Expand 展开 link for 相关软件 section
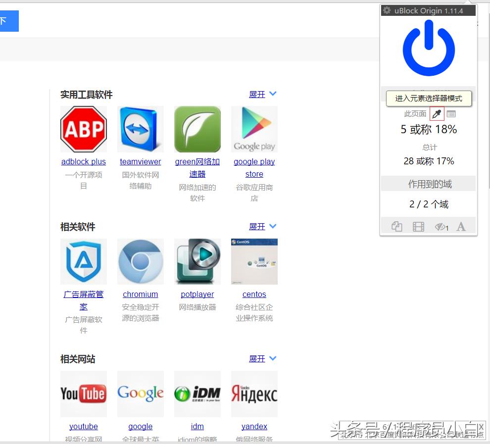The height and width of the screenshot is (444, 490). click(x=257, y=227)
